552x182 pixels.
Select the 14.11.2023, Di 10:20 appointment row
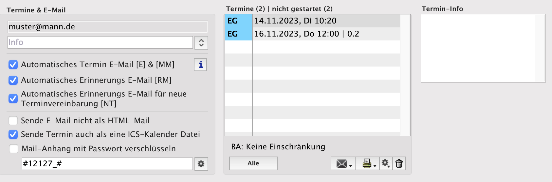point(326,21)
